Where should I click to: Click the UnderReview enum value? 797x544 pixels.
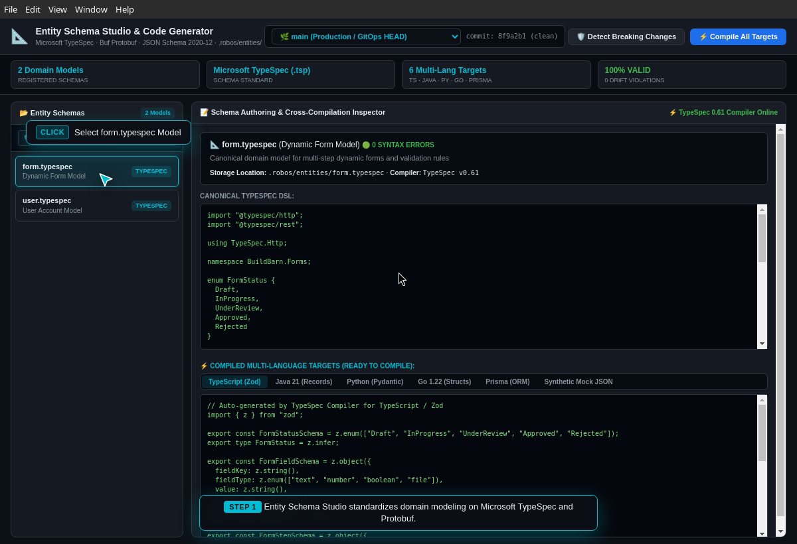click(239, 308)
